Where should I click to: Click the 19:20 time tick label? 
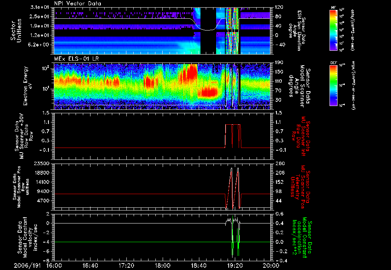pos(235,265)
